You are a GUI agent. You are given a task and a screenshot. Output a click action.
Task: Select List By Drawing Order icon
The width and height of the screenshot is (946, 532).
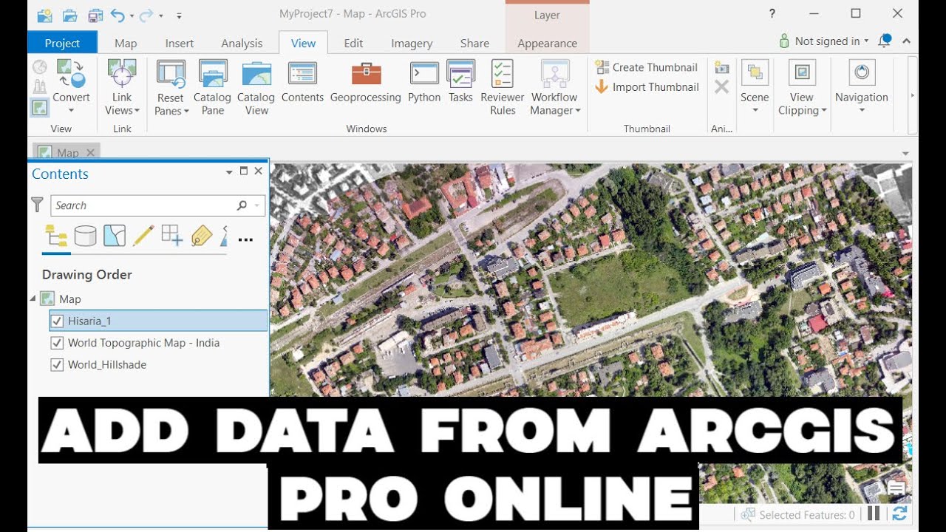tap(56, 236)
